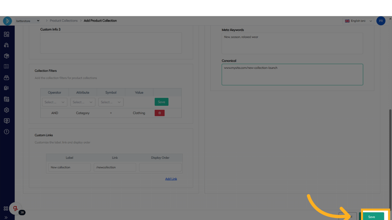Click the Add Link link
392x220 pixels.
click(x=171, y=179)
